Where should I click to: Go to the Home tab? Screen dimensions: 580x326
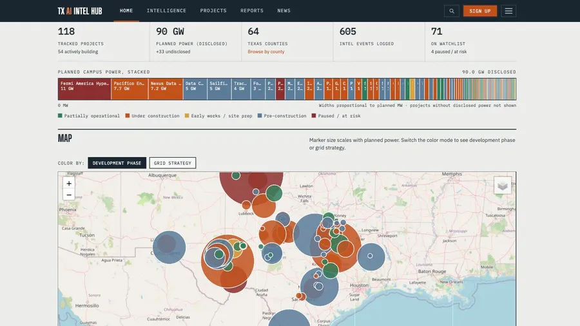pos(126,11)
